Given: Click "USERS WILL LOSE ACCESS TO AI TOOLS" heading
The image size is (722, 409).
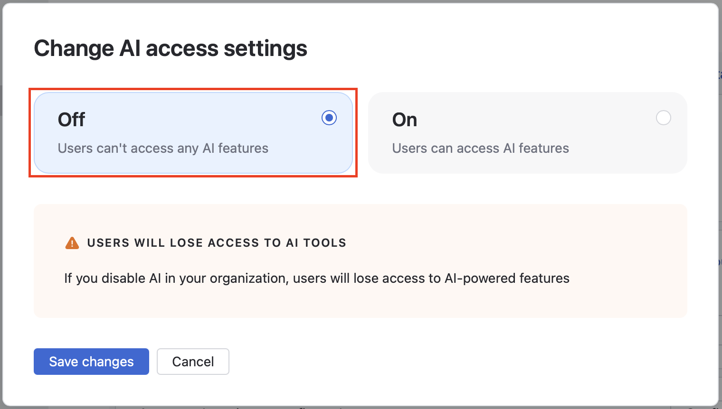Looking at the screenshot, I should point(217,243).
